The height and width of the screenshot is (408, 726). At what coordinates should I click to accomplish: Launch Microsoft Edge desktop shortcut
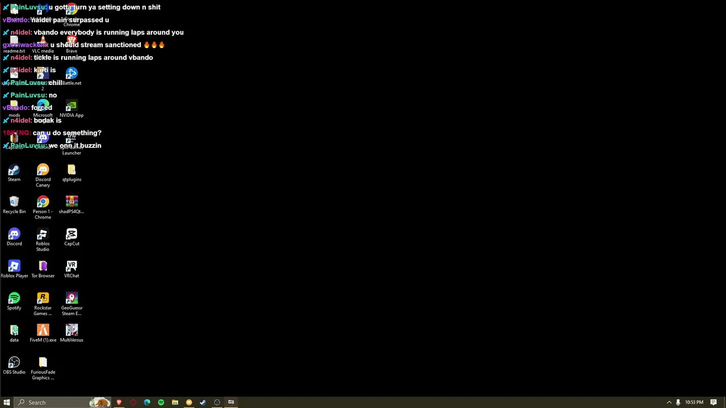tap(43, 109)
